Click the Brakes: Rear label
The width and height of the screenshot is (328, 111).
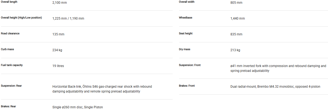click(8, 106)
